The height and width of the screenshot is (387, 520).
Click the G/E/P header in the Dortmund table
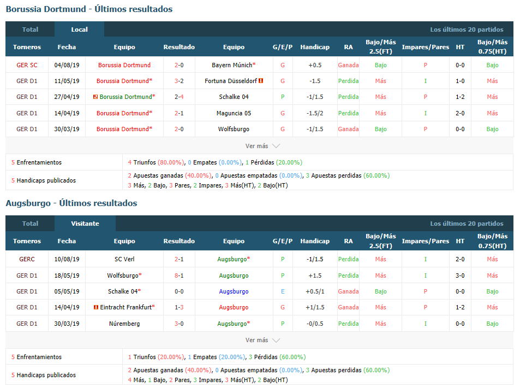coord(283,47)
